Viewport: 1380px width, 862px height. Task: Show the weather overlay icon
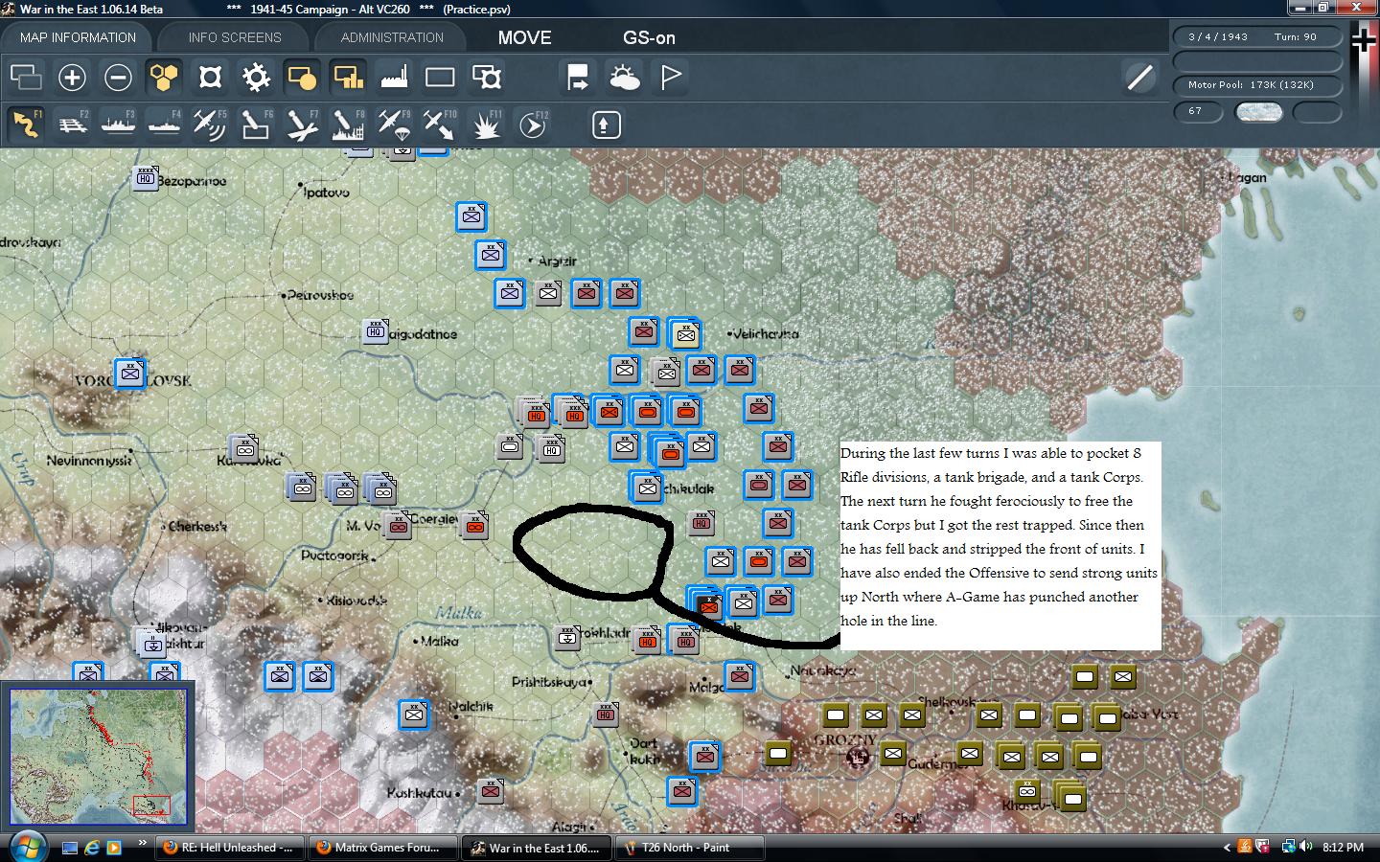(624, 77)
